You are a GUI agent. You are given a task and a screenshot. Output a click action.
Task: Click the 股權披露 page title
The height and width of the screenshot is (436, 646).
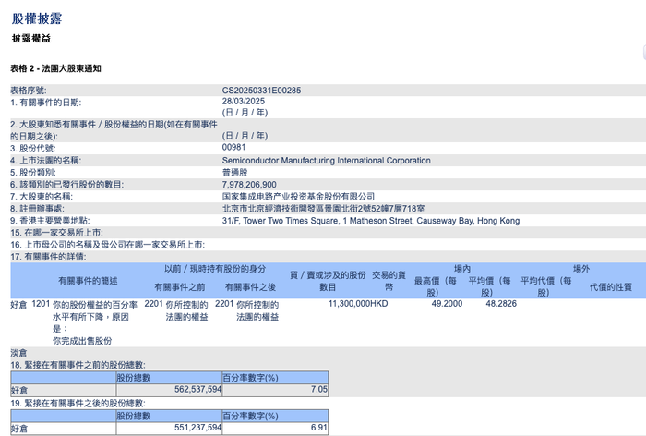point(37,18)
